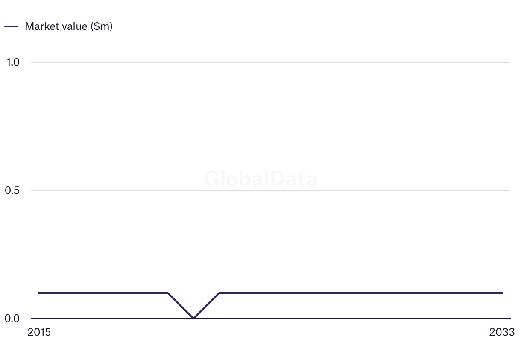Click the ascending segment of the dip

[206, 306]
